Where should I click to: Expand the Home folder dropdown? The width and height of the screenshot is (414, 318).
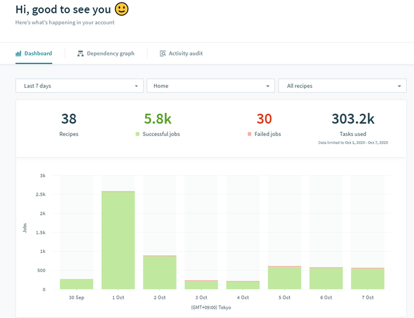click(211, 86)
